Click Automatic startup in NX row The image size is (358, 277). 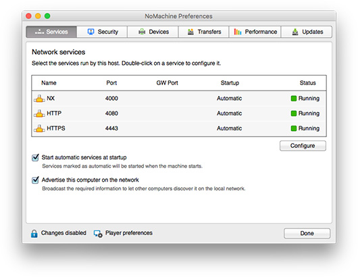pos(229,99)
